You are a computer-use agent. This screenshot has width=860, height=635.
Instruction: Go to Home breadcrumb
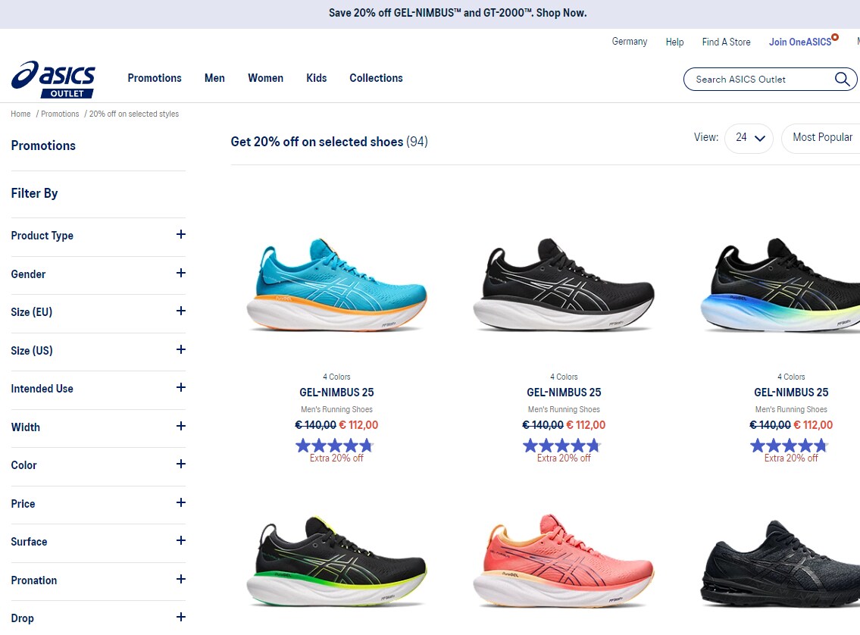point(21,114)
